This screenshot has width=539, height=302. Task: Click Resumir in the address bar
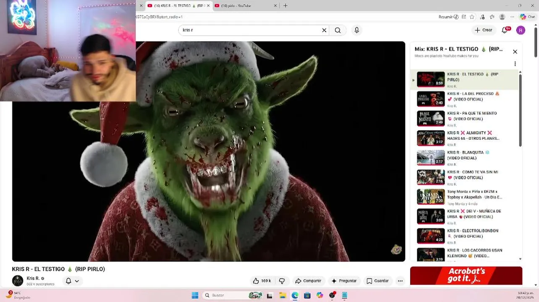448,17
